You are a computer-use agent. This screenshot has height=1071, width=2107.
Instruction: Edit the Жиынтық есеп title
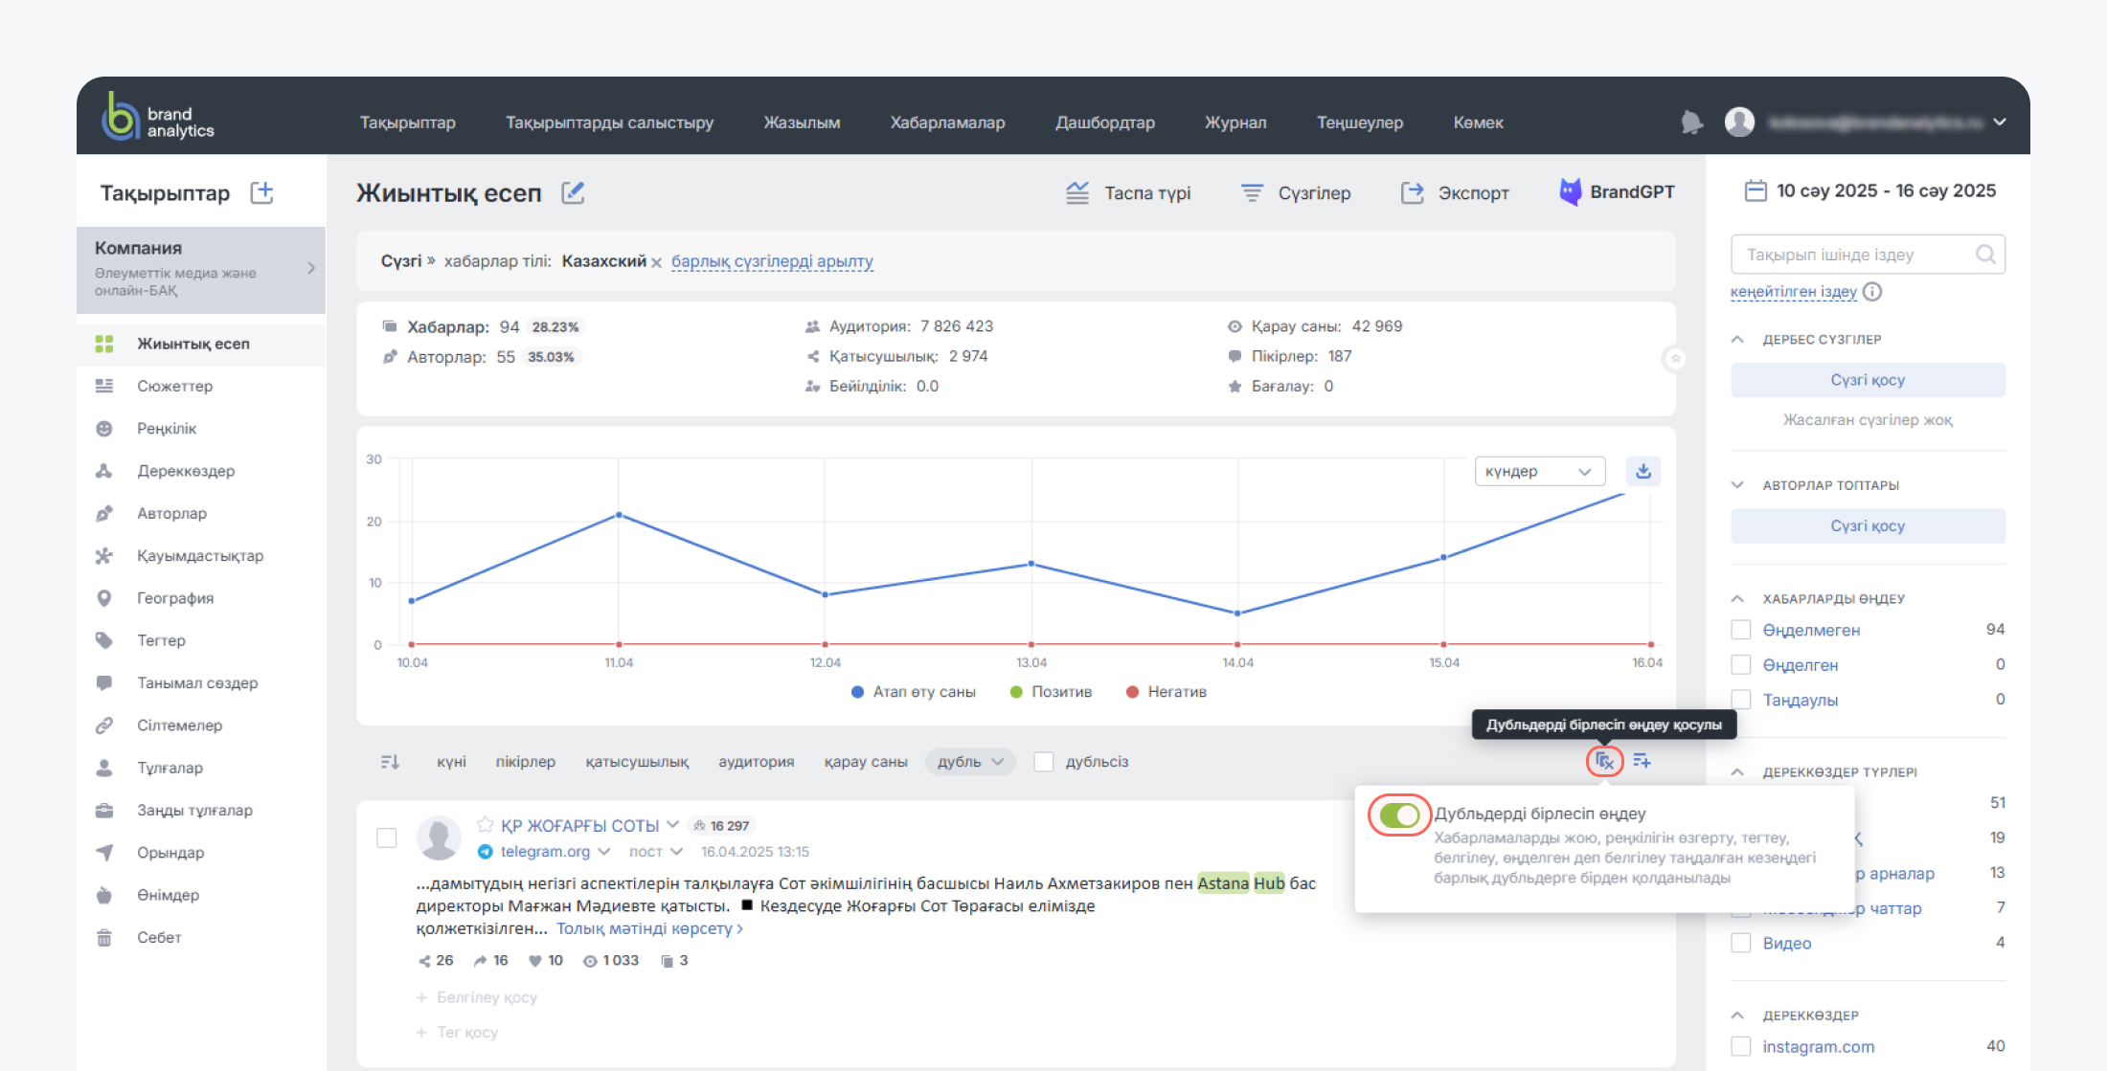(x=573, y=192)
